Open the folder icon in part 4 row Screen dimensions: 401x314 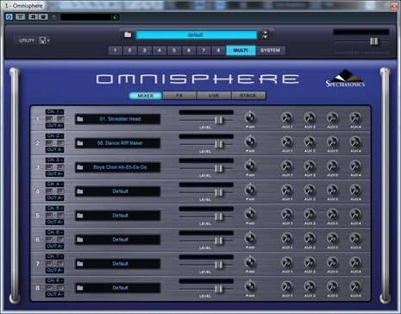click(x=80, y=192)
